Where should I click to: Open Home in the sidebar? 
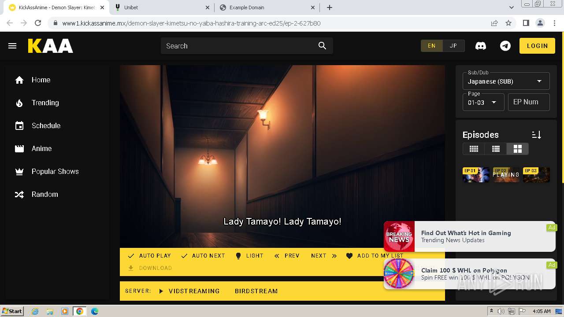[41, 80]
